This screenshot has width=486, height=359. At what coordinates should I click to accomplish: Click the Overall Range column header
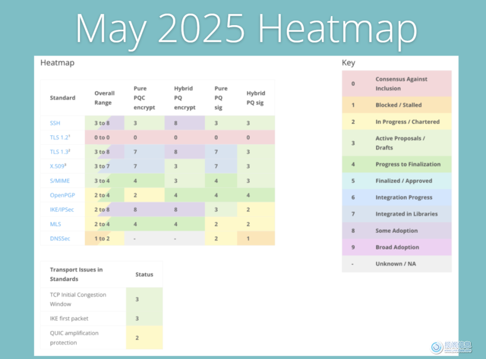104,98
